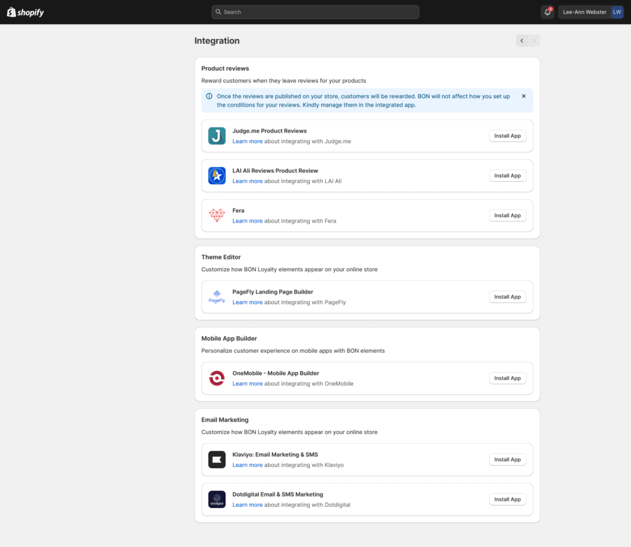Install the Fera app
The image size is (631, 547).
[507, 215]
